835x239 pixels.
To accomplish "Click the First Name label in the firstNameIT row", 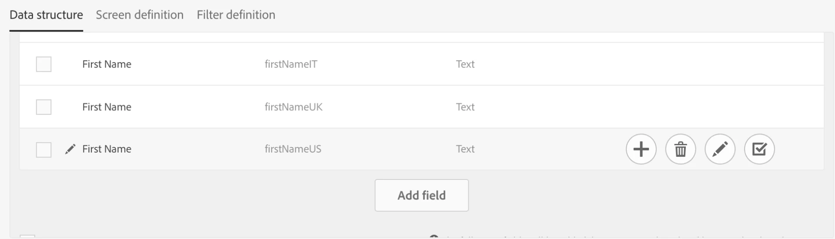I will pyautogui.click(x=107, y=64).
